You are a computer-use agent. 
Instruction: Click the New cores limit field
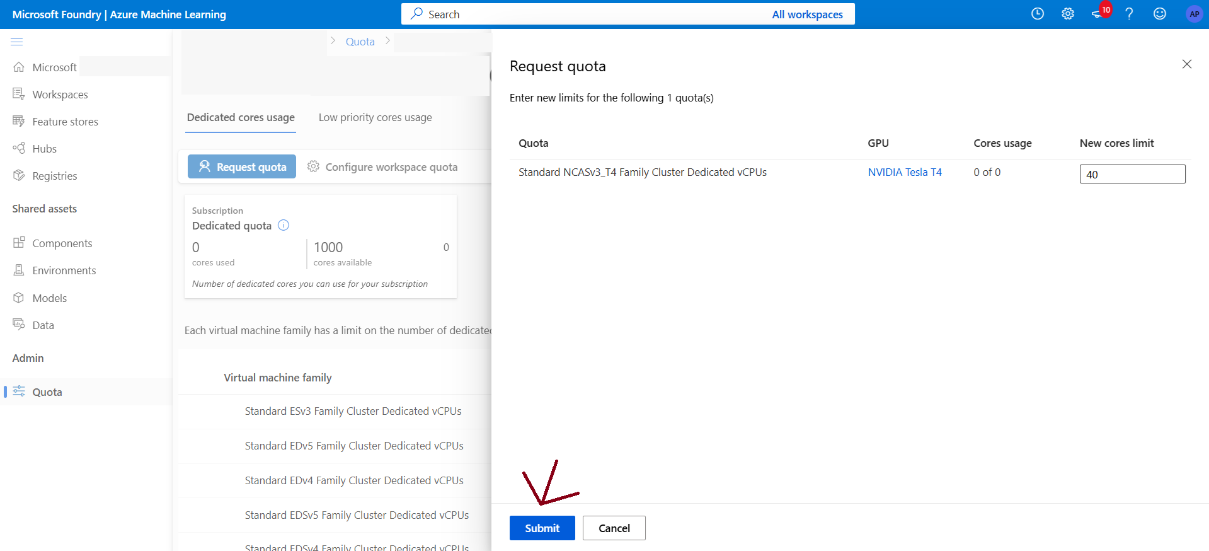[1132, 174]
